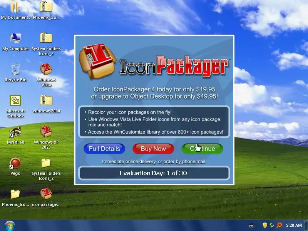Click 'Immediate online delivery, or order by phone/mail.' text
Screen dimensions: 308x231
154,161
